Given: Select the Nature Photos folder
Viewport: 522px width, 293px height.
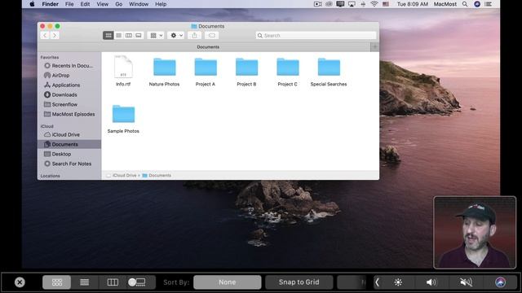Looking at the screenshot, I should [164, 72].
